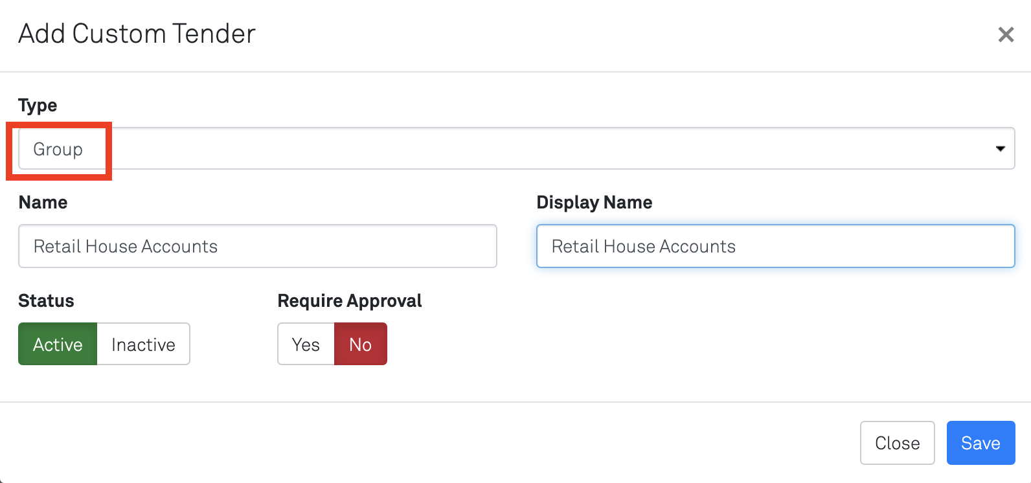Click the Type field label
This screenshot has width=1031, height=483.
(x=38, y=105)
